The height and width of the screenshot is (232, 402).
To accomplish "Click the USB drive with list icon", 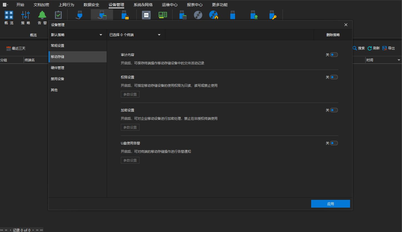I will (183, 15).
